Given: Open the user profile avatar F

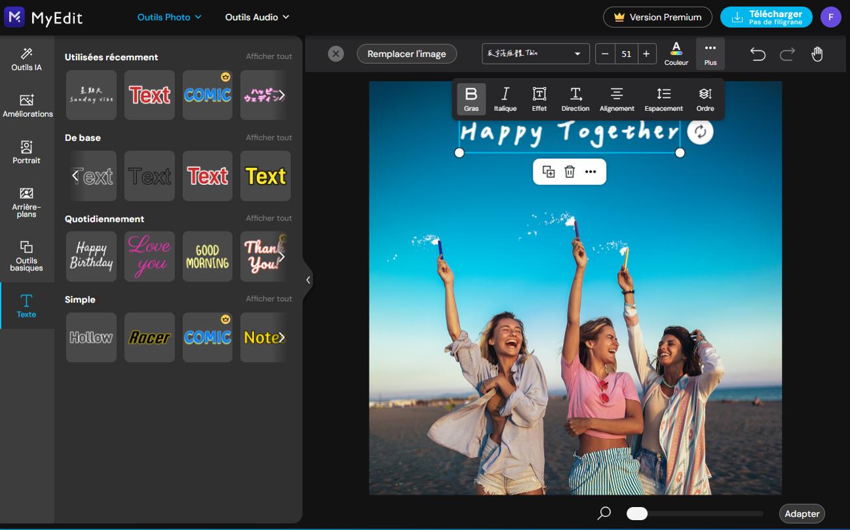Looking at the screenshot, I should pyautogui.click(x=830, y=17).
